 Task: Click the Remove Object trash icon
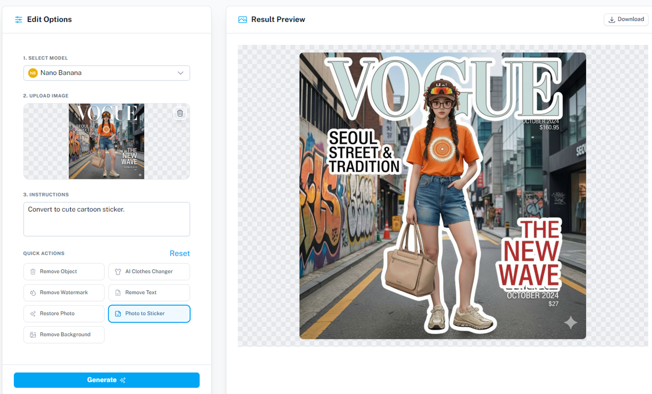[33, 272]
